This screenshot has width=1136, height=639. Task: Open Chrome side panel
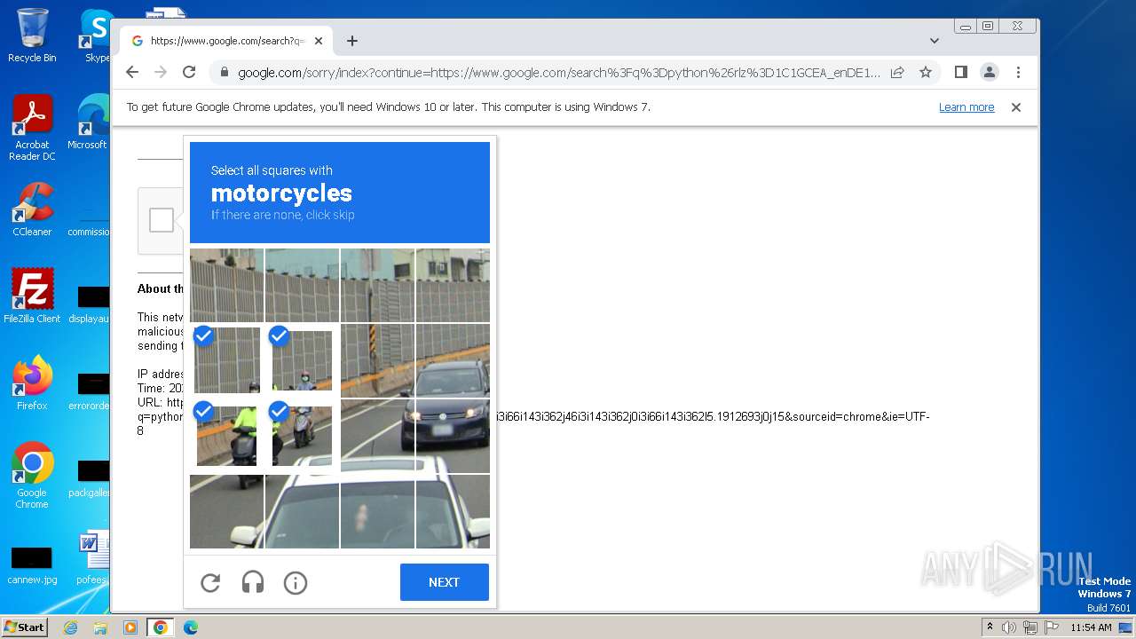coord(960,73)
